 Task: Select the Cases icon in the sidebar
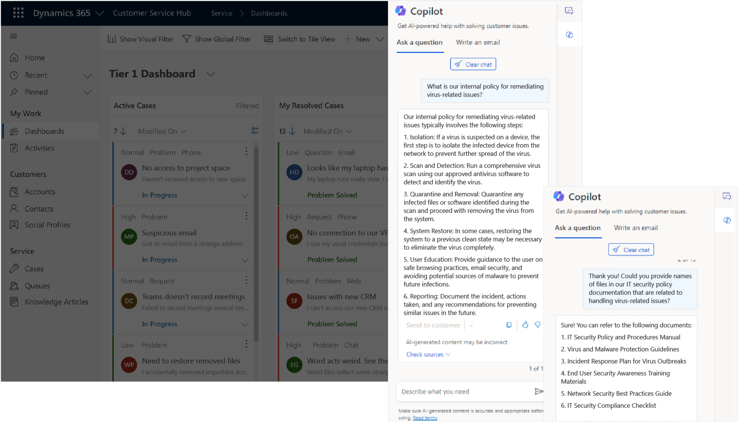pos(14,268)
